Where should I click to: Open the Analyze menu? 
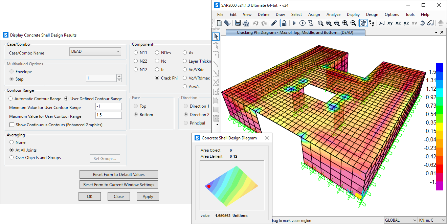tap(333, 15)
